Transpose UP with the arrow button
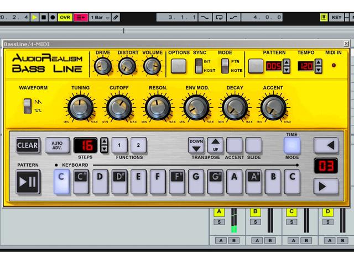The height and width of the screenshot is (265, 354). click(215, 145)
